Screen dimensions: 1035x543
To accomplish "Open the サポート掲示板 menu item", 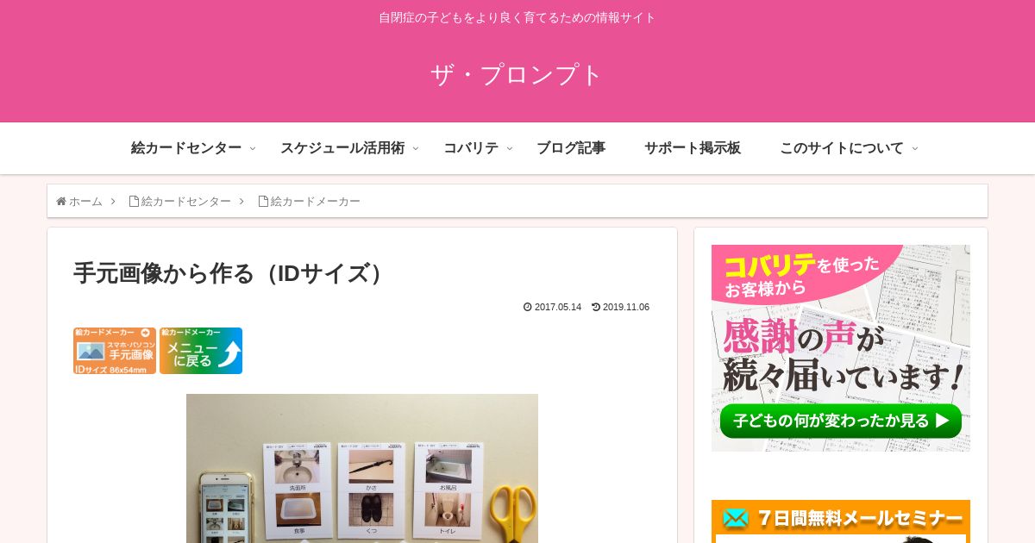I will click(x=693, y=148).
